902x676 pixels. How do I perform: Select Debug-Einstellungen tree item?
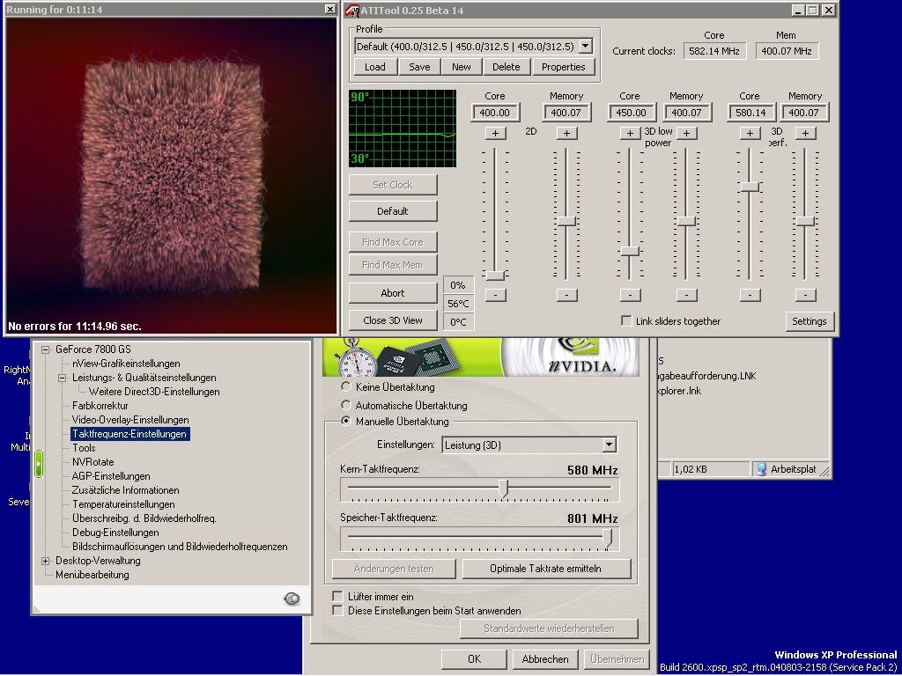tap(115, 533)
